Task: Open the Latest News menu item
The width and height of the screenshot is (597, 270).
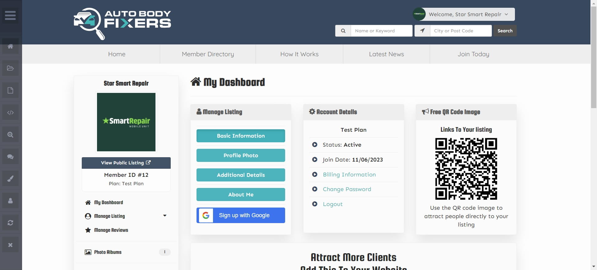Action: (x=386, y=54)
